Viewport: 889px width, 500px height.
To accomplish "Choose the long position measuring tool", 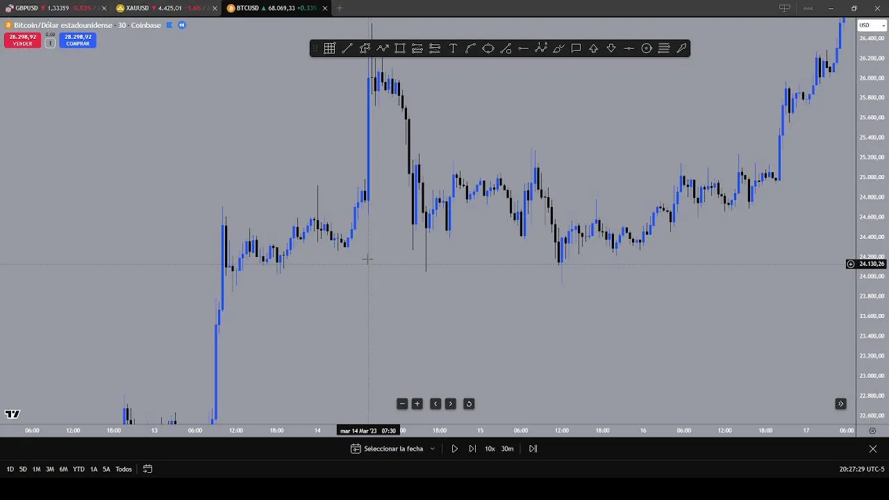I will coord(417,48).
